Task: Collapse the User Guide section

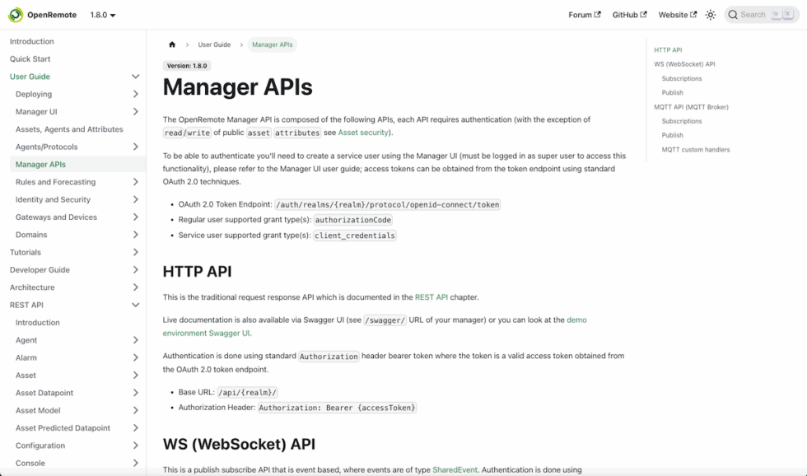Action: pos(137,76)
